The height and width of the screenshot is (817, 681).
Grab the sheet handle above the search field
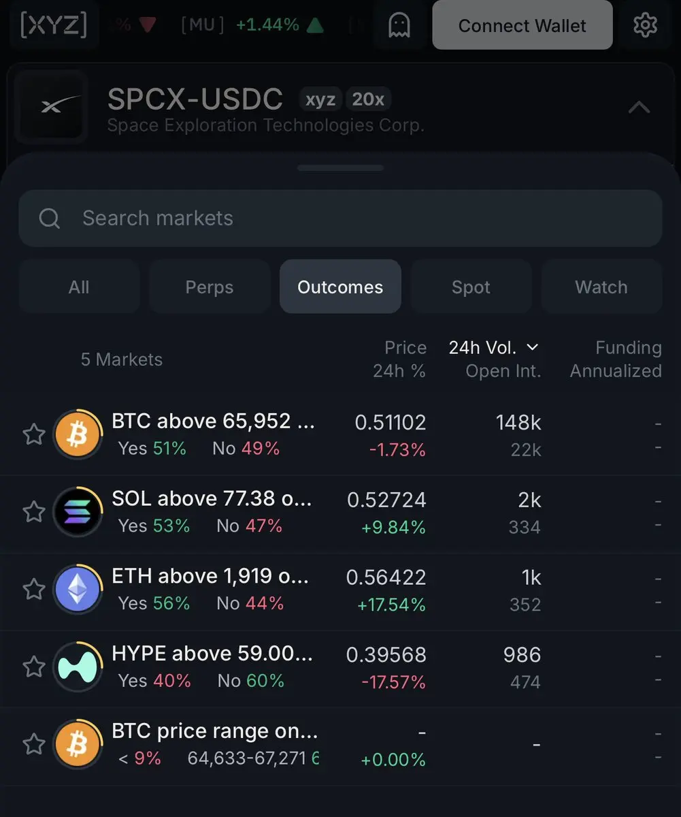pos(340,168)
